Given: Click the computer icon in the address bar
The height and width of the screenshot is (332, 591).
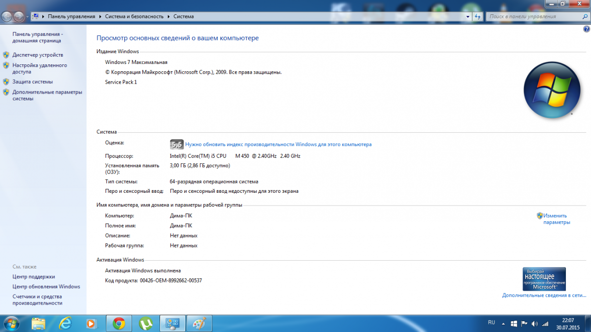Looking at the screenshot, I should click(35, 16).
